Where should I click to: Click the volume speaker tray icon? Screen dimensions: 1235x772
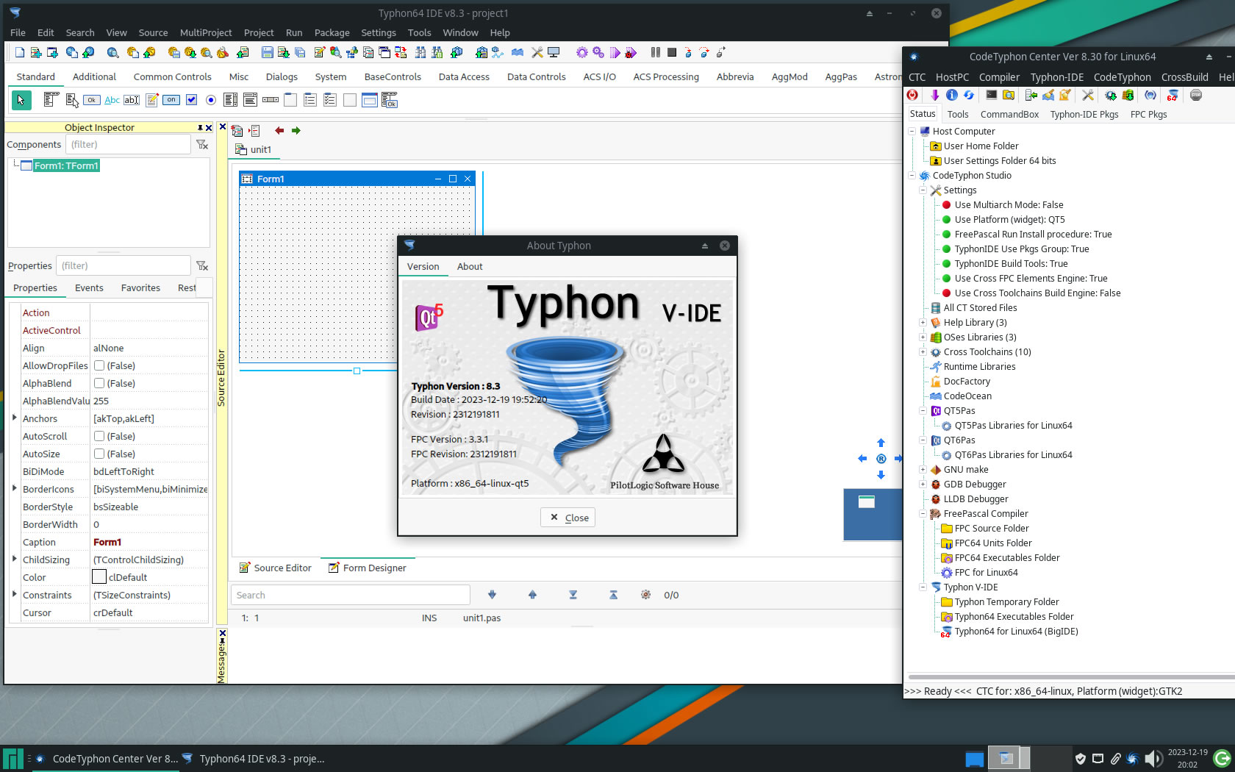(1153, 759)
